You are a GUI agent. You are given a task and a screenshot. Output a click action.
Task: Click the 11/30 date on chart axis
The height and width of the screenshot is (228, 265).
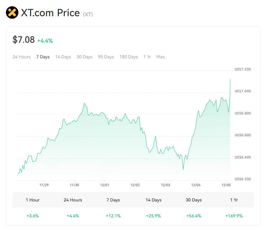[x=74, y=185]
